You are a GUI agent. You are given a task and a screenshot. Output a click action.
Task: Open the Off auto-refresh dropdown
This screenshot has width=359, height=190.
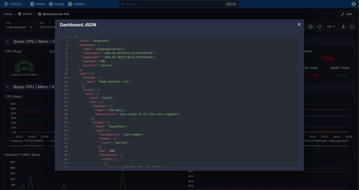click(x=331, y=27)
